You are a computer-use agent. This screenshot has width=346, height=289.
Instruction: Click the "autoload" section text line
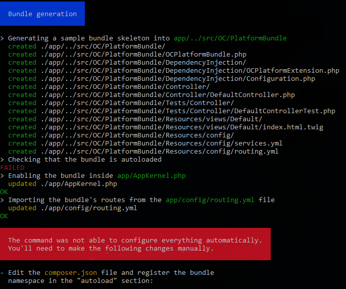pos(80,280)
